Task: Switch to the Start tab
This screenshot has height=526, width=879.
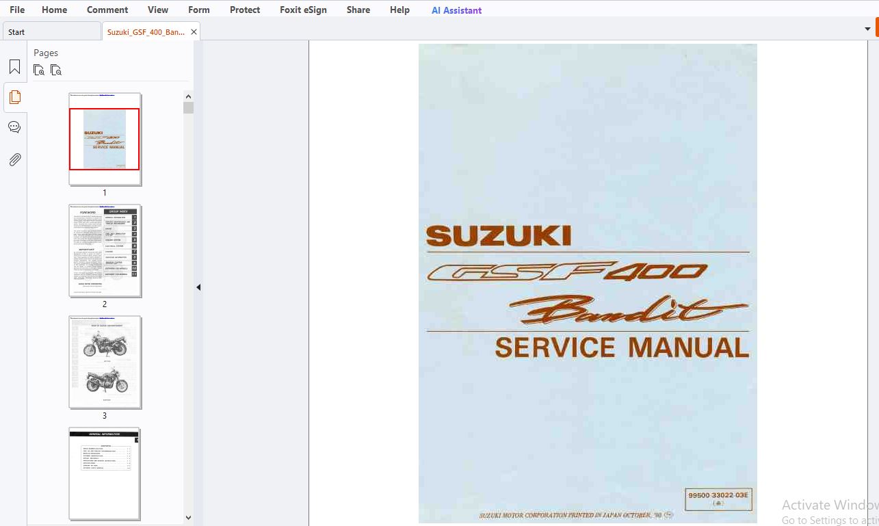Action: coord(51,31)
